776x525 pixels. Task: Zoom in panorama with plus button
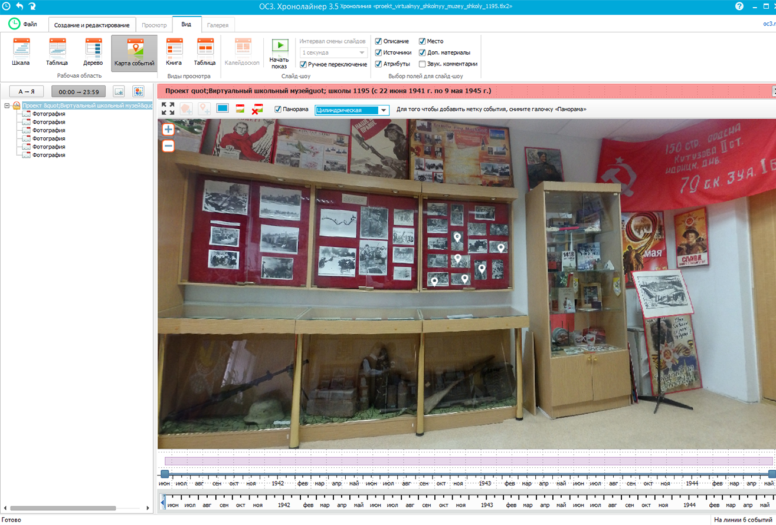coord(168,130)
